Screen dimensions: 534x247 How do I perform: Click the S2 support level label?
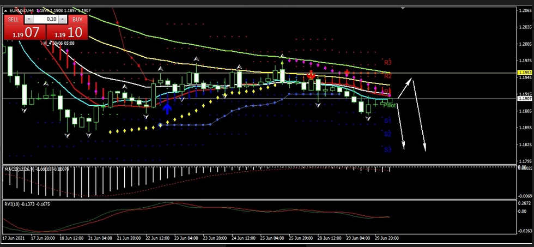pyautogui.click(x=387, y=134)
